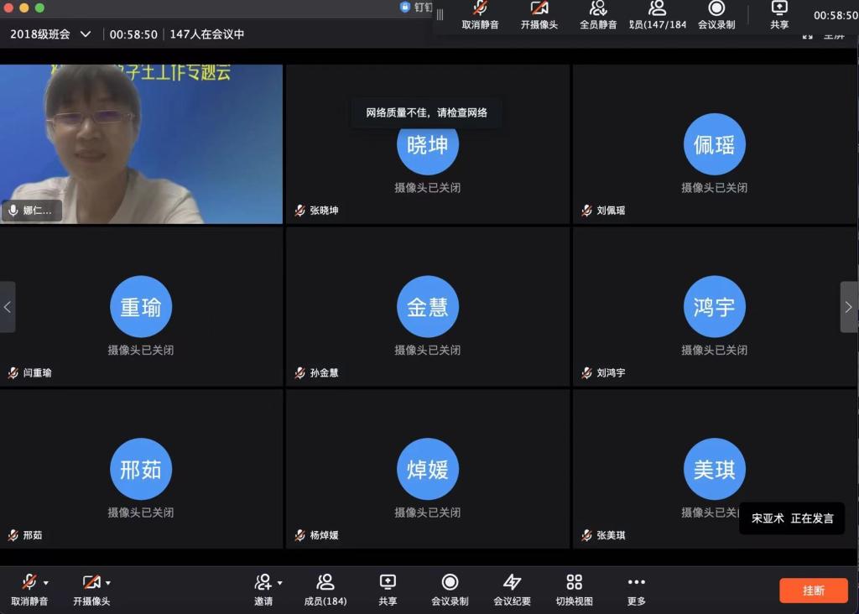The image size is (859, 614).
Task: Expand the arrow next to 邀请
Action: pyautogui.click(x=280, y=583)
